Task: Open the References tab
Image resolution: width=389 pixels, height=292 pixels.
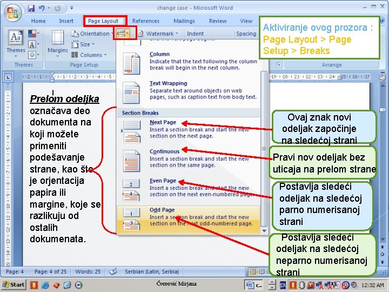Action: pyautogui.click(x=146, y=21)
